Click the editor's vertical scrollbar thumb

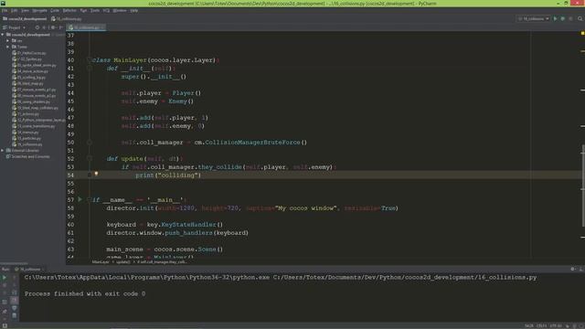pos(583,186)
